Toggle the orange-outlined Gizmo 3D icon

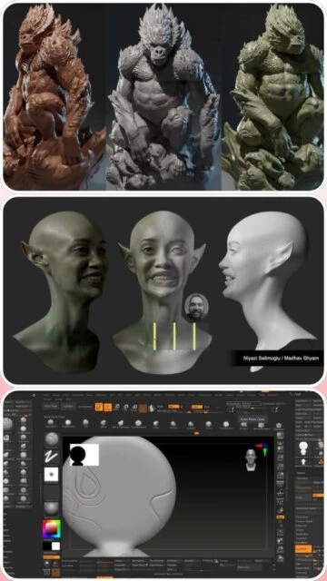pyautogui.click(x=144, y=409)
